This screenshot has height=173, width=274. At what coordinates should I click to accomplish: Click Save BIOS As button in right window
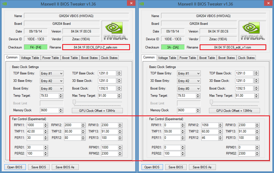(202, 167)
